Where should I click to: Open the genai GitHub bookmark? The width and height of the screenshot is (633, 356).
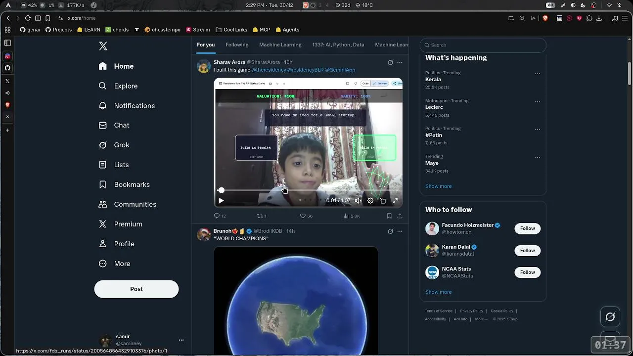click(30, 30)
